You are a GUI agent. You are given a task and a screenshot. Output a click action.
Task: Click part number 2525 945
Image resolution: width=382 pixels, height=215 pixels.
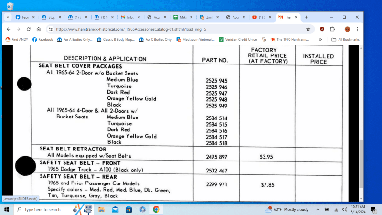click(x=216, y=81)
